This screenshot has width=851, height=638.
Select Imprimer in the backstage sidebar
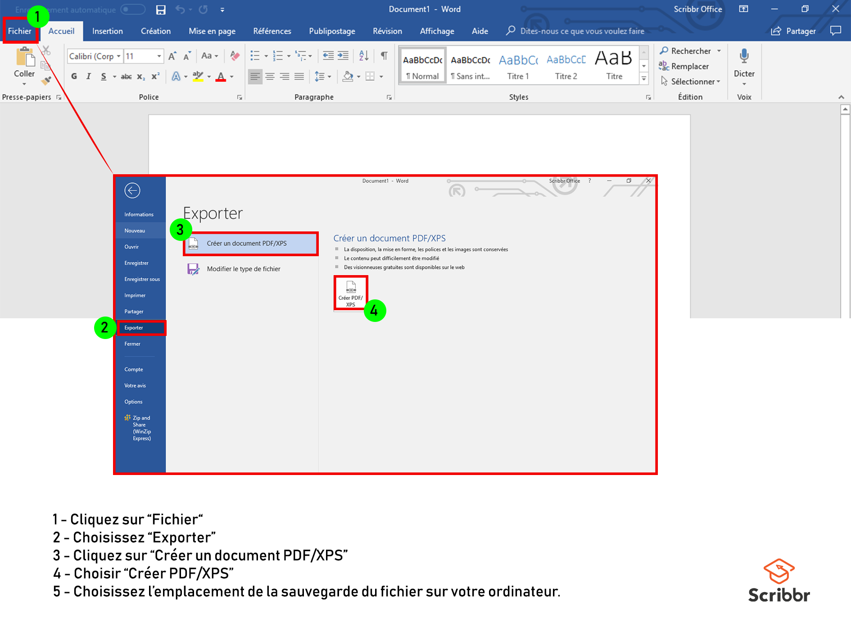pos(141,295)
